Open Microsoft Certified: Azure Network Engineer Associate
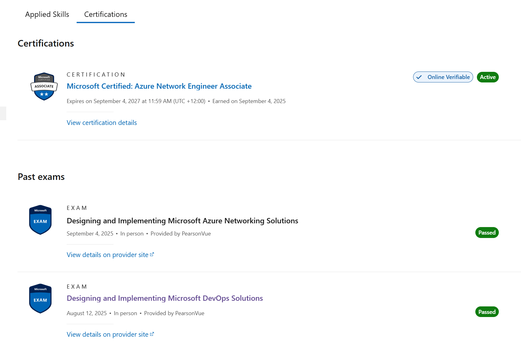This screenshot has width=521, height=342. point(159,86)
